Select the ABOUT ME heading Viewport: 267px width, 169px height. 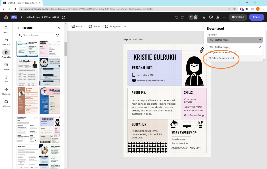(139, 93)
